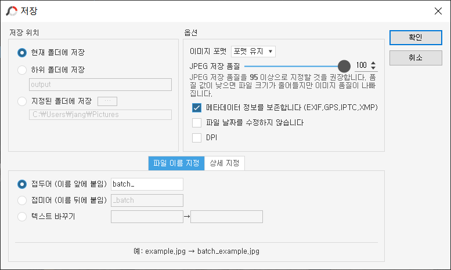Viewport: 451px width, 270px height.
Task: Select the '접미어 (이름 뒤에 붙임)' radio option
Action: (x=22, y=200)
